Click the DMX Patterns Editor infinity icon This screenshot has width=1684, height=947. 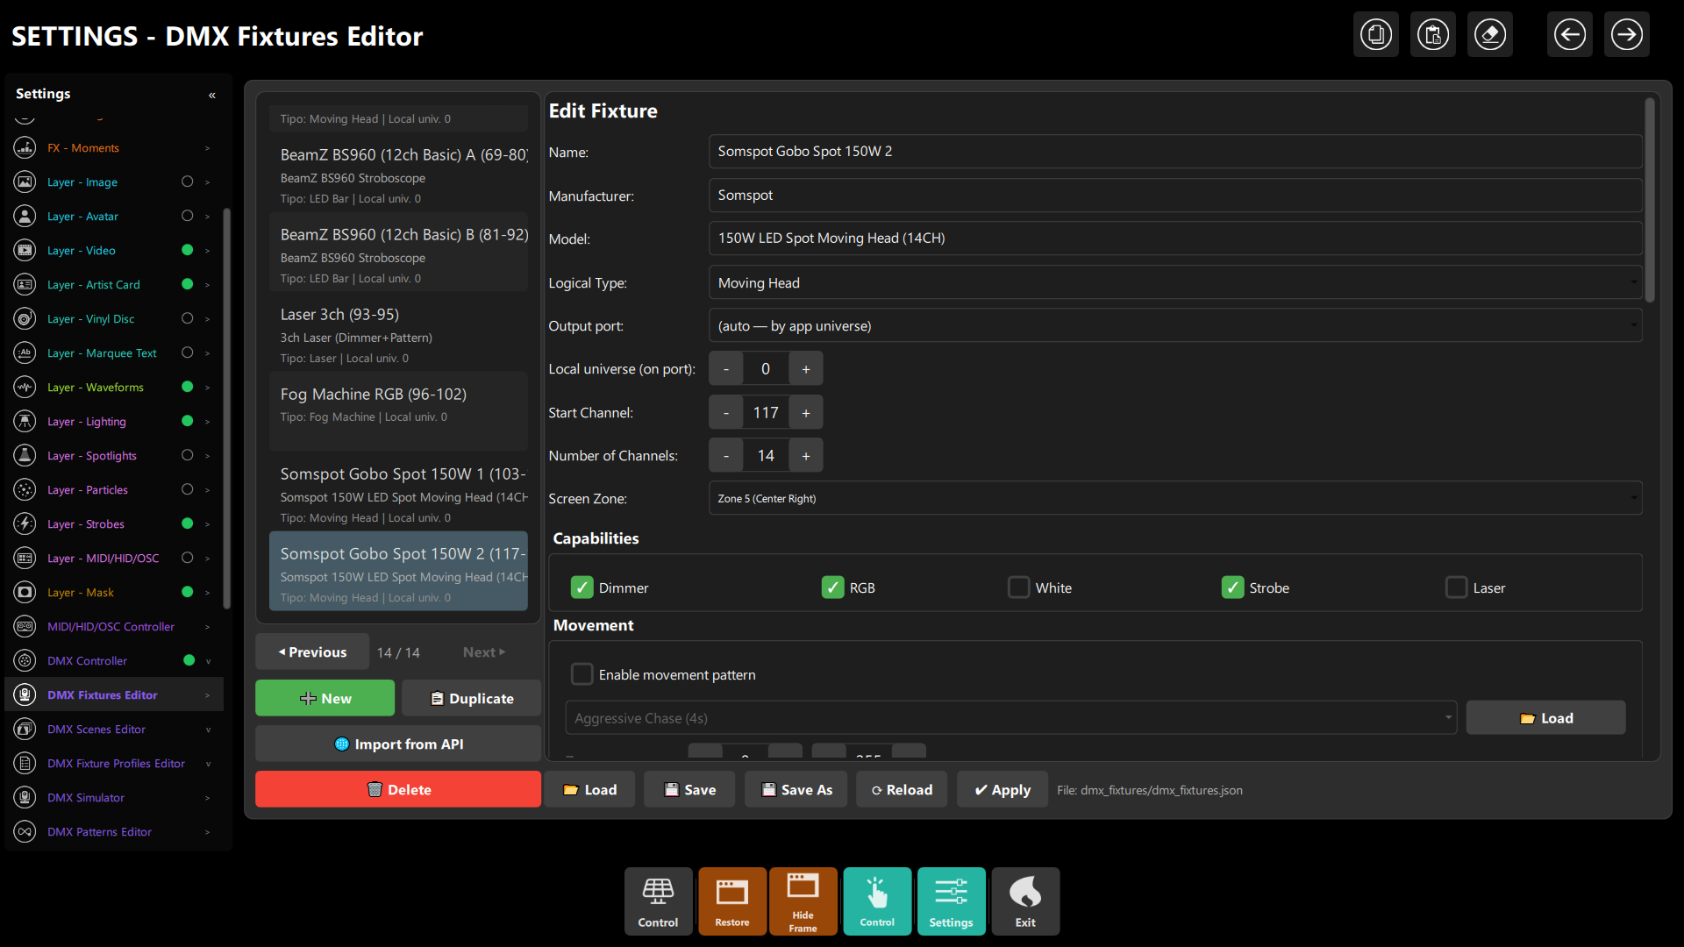(x=25, y=832)
